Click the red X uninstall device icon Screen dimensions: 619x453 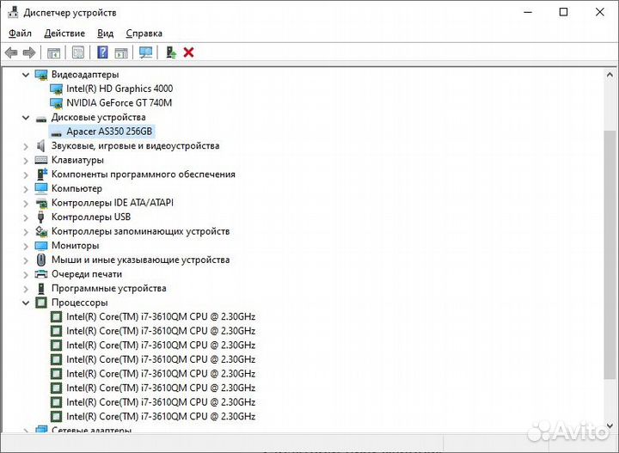(x=188, y=52)
